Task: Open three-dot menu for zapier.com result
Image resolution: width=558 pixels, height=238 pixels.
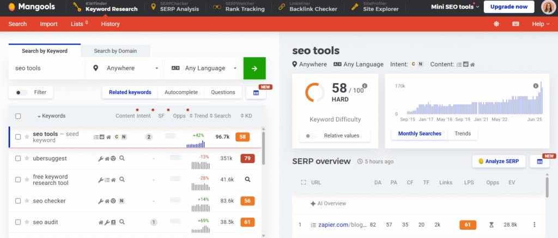Action: point(535,224)
